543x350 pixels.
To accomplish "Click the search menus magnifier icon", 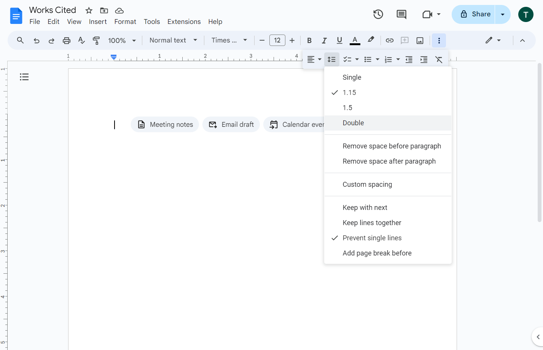I will point(21,40).
